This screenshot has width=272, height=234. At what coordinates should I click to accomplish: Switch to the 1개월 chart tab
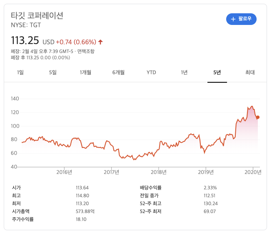coord(85,72)
